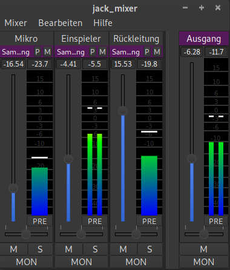Click the Mikro volume fader handle
Viewport: 230px width, 270px height.
point(13,188)
